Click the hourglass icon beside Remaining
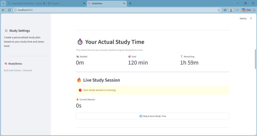 coord(181,57)
